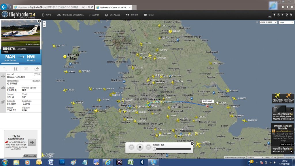Image resolution: width=295 pixels, height=166 pixels.
Task: Click the share flight icon
Action: pyautogui.click(x=37, y=69)
